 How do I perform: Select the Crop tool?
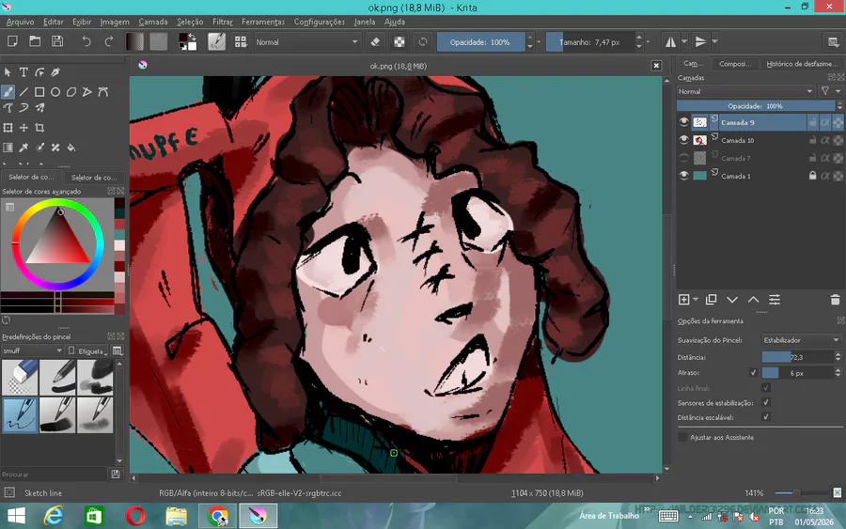39,128
